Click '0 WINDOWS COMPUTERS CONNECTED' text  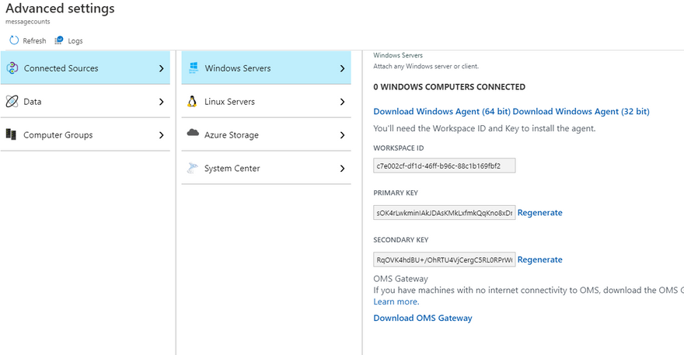(449, 87)
